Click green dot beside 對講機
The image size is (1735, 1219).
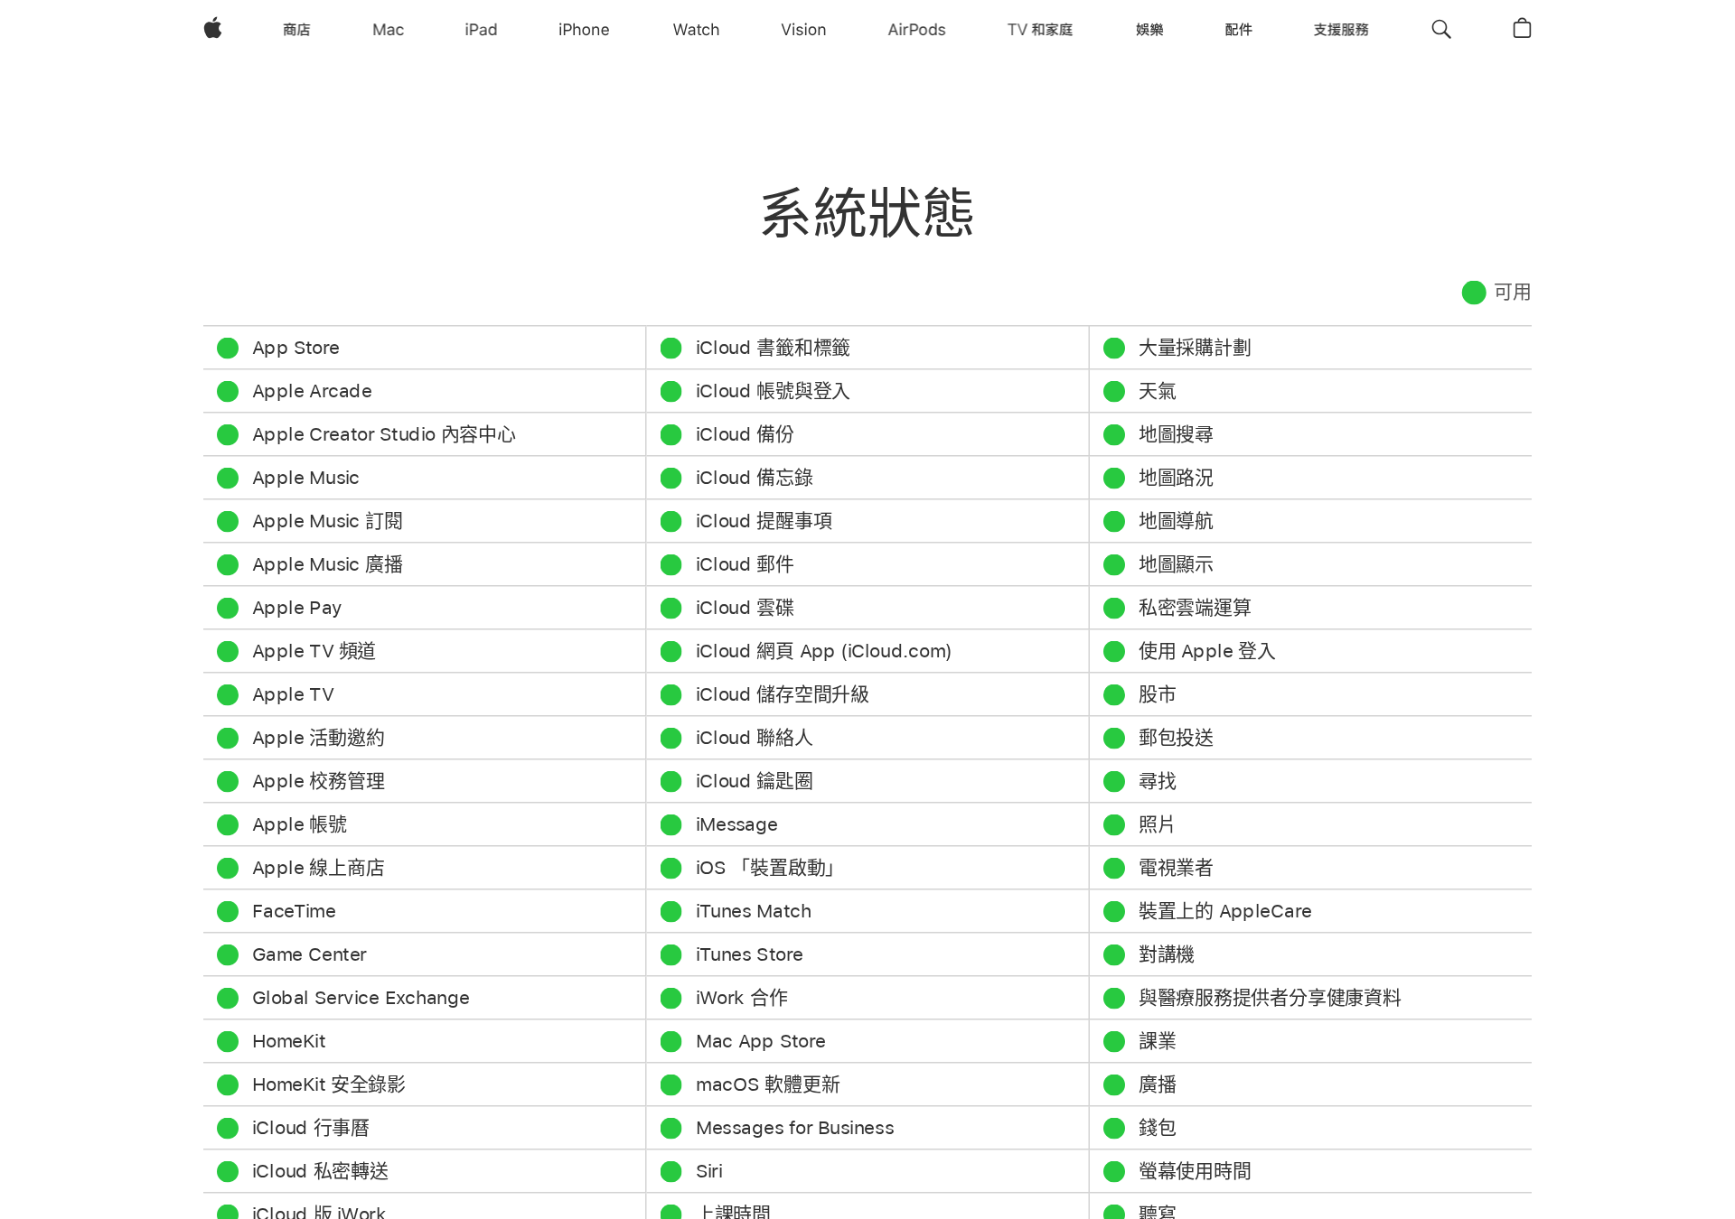(x=1114, y=954)
